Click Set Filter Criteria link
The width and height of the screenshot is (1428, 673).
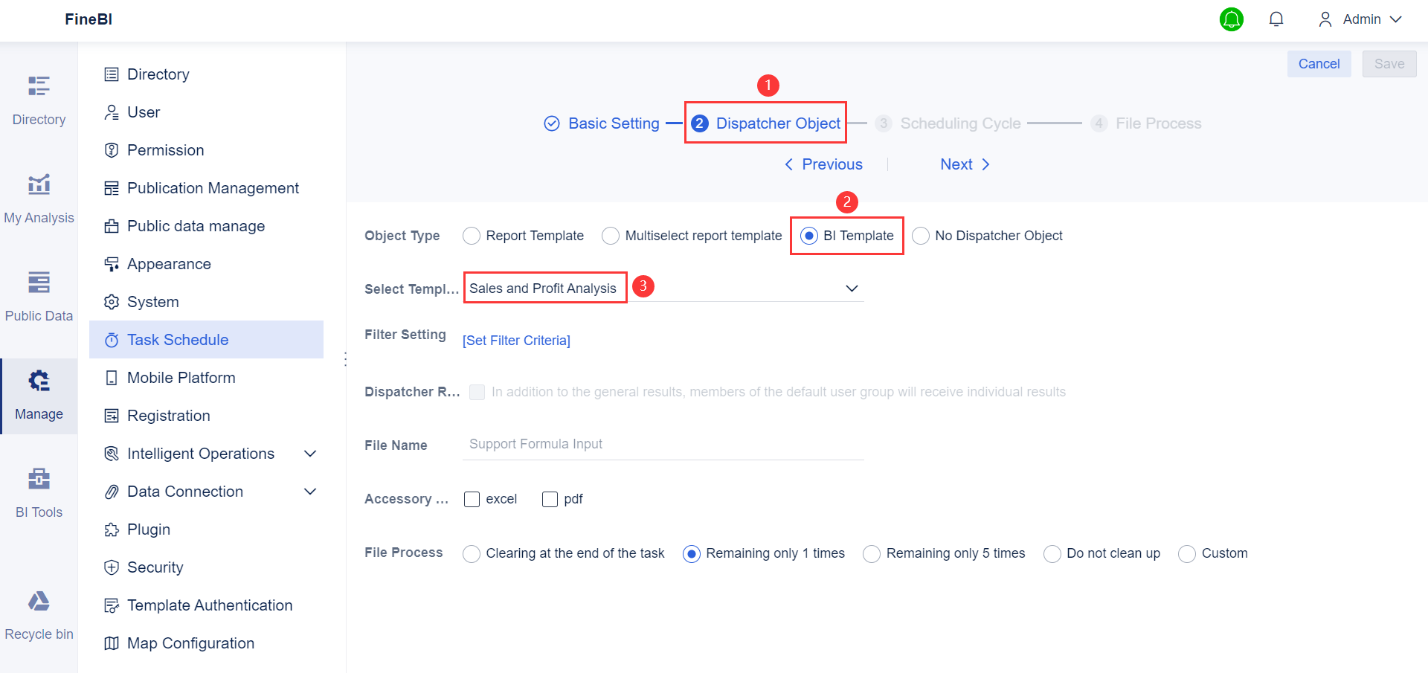[x=516, y=340]
